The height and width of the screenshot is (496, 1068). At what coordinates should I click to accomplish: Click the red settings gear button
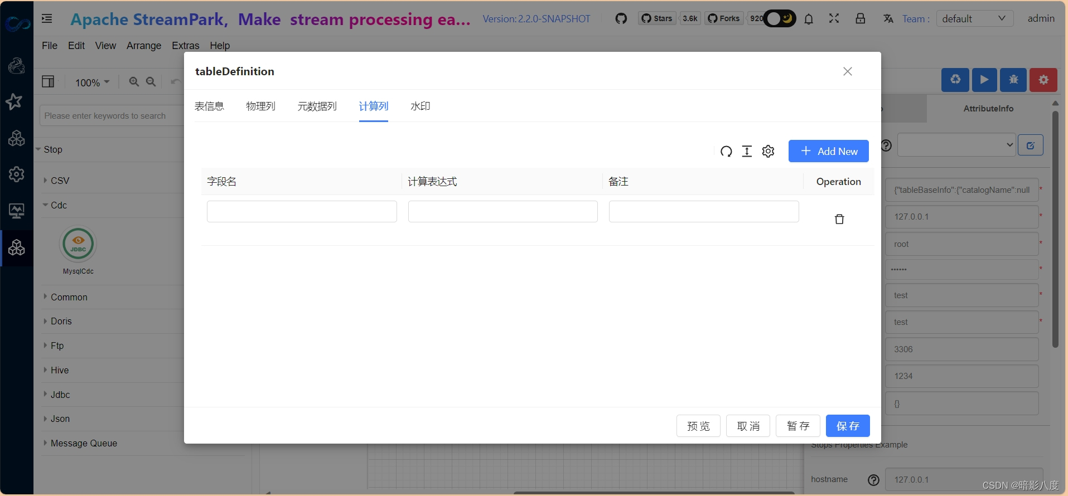[x=1043, y=80]
